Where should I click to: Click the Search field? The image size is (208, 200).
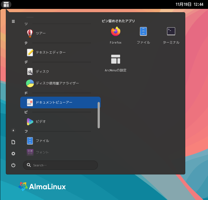60,165
